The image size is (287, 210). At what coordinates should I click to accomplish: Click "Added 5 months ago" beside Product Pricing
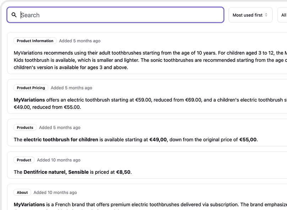pos(71,88)
